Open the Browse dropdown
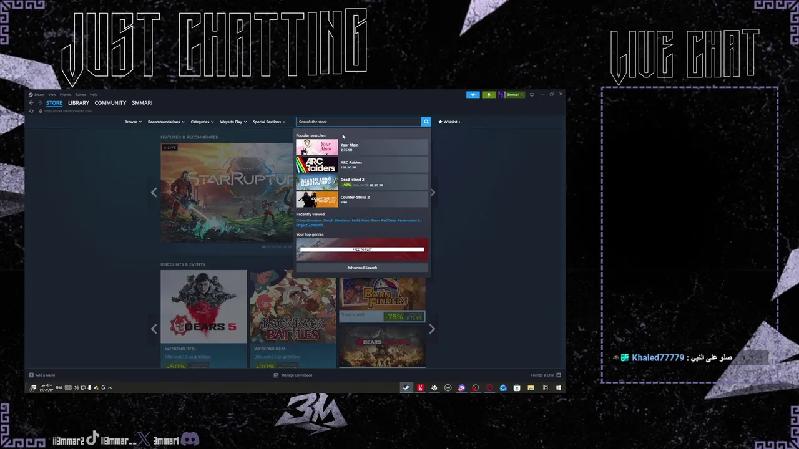The height and width of the screenshot is (449, 799). [x=133, y=122]
